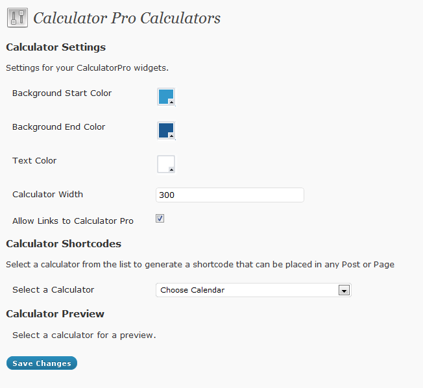The image size is (423, 388).
Task: Click the small arrow on Background Start Color swatch
Action: coord(171,102)
